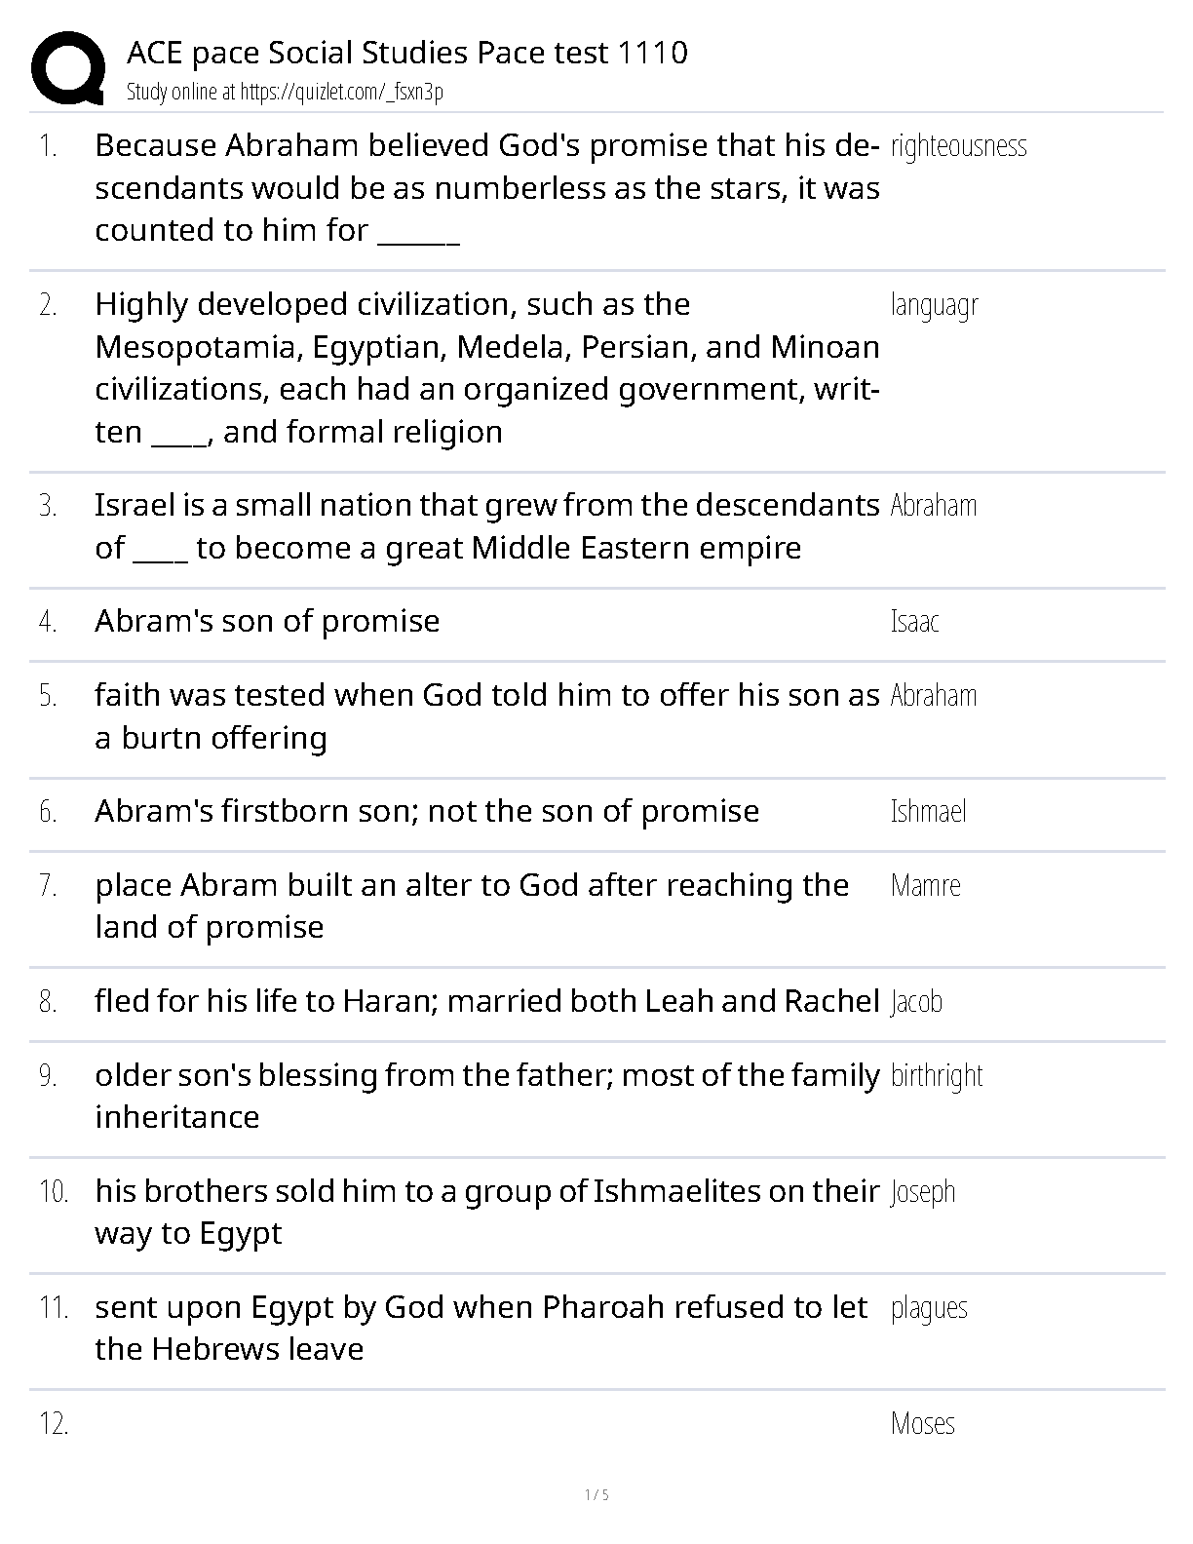
Task: Click the answer 'Joseph'
Action: 922,1192
